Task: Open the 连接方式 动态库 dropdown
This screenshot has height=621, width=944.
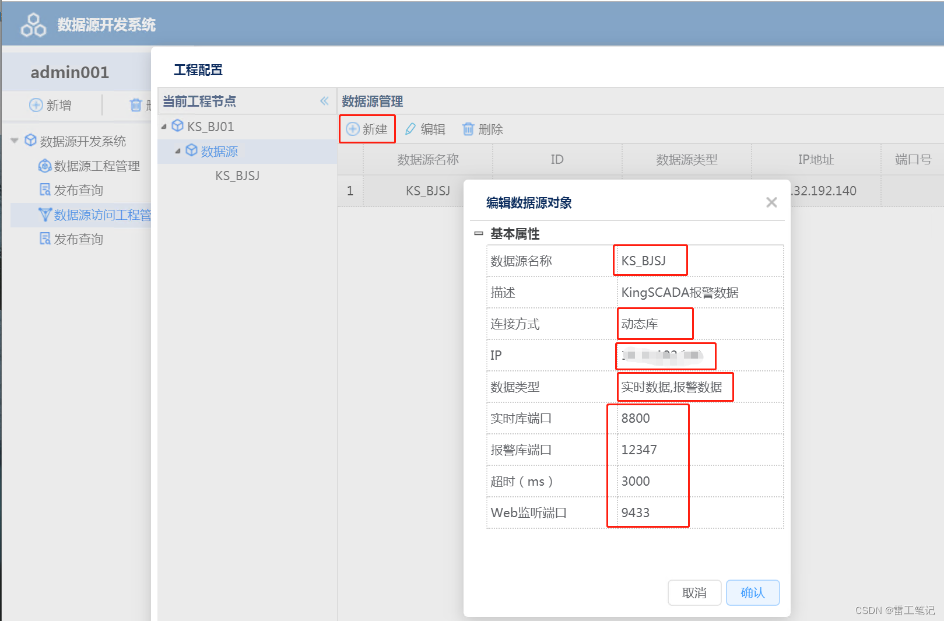Action: [700, 324]
